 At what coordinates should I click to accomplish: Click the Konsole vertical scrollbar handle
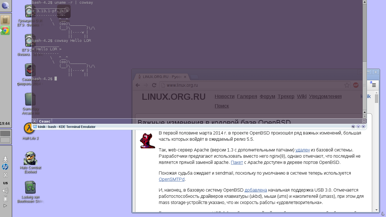tap(365, 86)
